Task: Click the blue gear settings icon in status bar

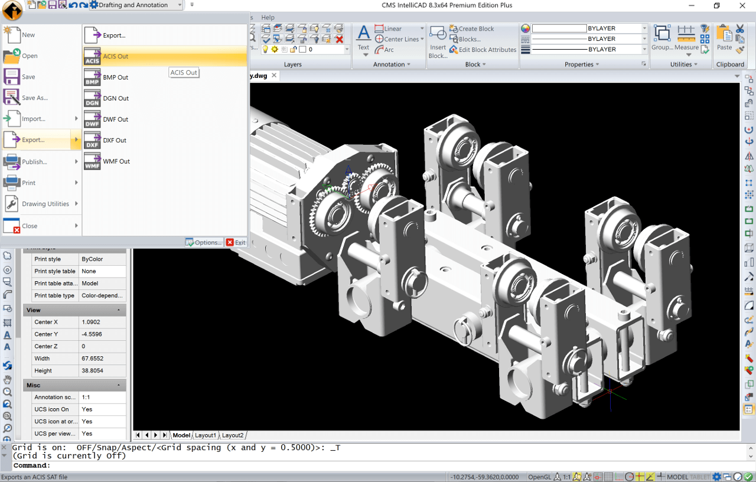Action: pyautogui.click(x=717, y=477)
